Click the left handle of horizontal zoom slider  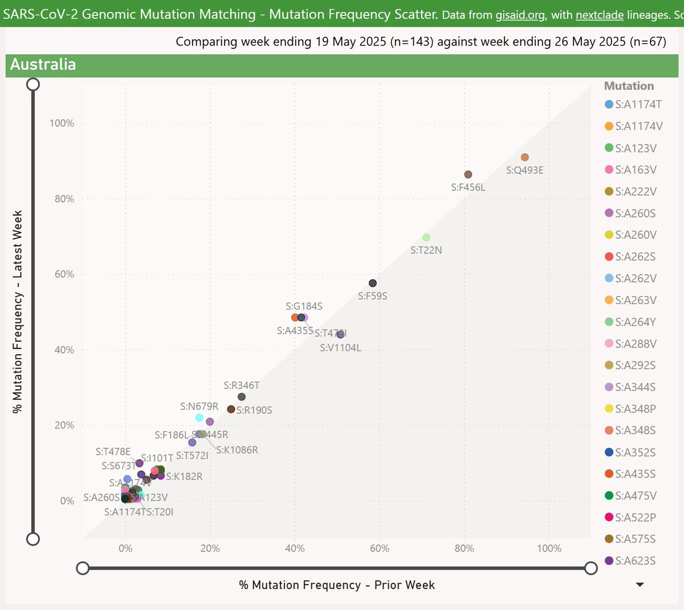[x=83, y=568]
